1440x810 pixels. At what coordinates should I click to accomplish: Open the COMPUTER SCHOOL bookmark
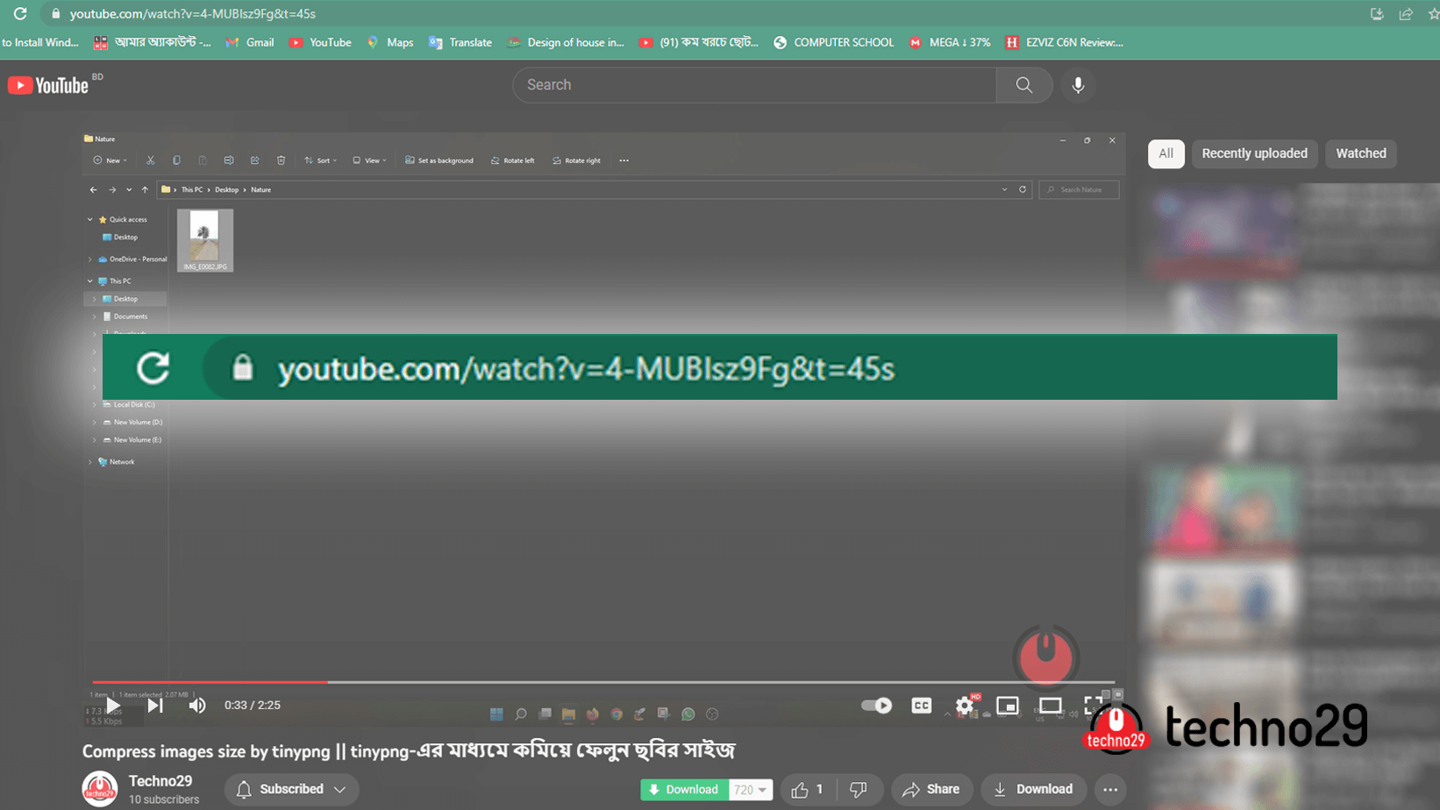tap(834, 42)
